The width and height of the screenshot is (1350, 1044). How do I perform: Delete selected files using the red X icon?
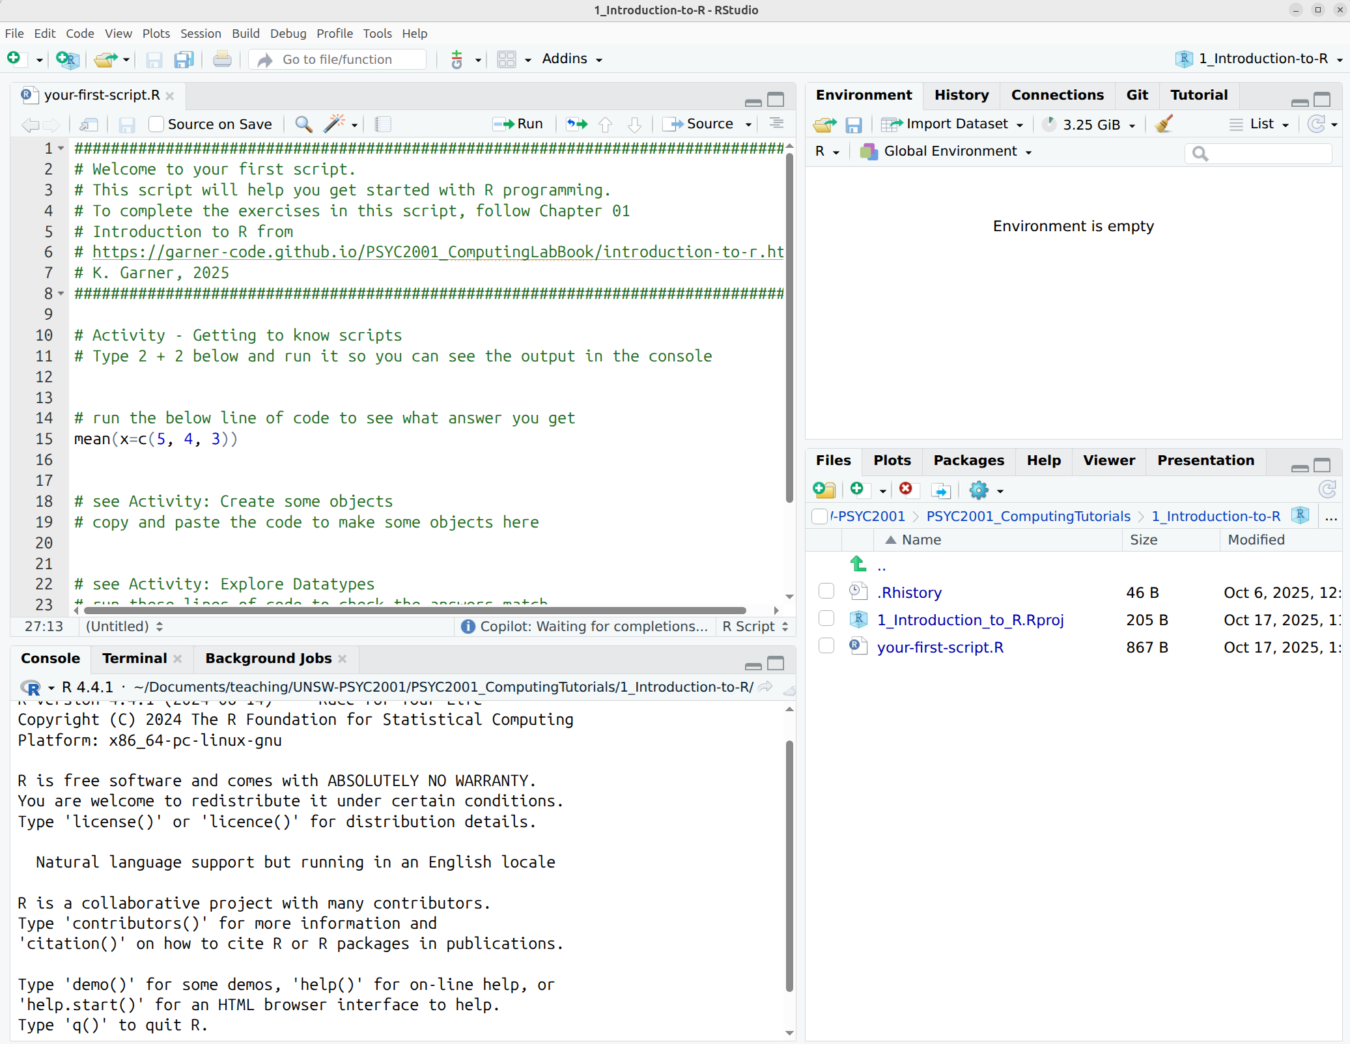(x=907, y=490)
